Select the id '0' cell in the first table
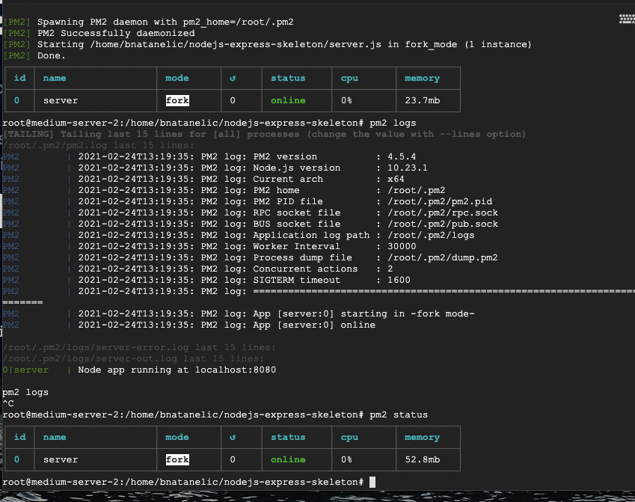The height and width of the screenshot is (502, 635). (17, 100)
